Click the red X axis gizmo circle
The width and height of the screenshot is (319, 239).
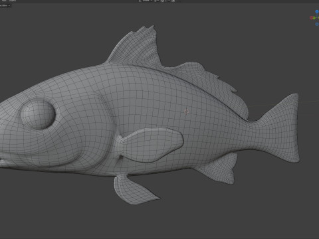[x=311, y=18]
